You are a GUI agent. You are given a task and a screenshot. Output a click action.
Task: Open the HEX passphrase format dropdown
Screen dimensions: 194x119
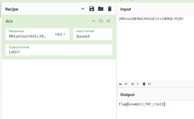(x=60, y=34)
